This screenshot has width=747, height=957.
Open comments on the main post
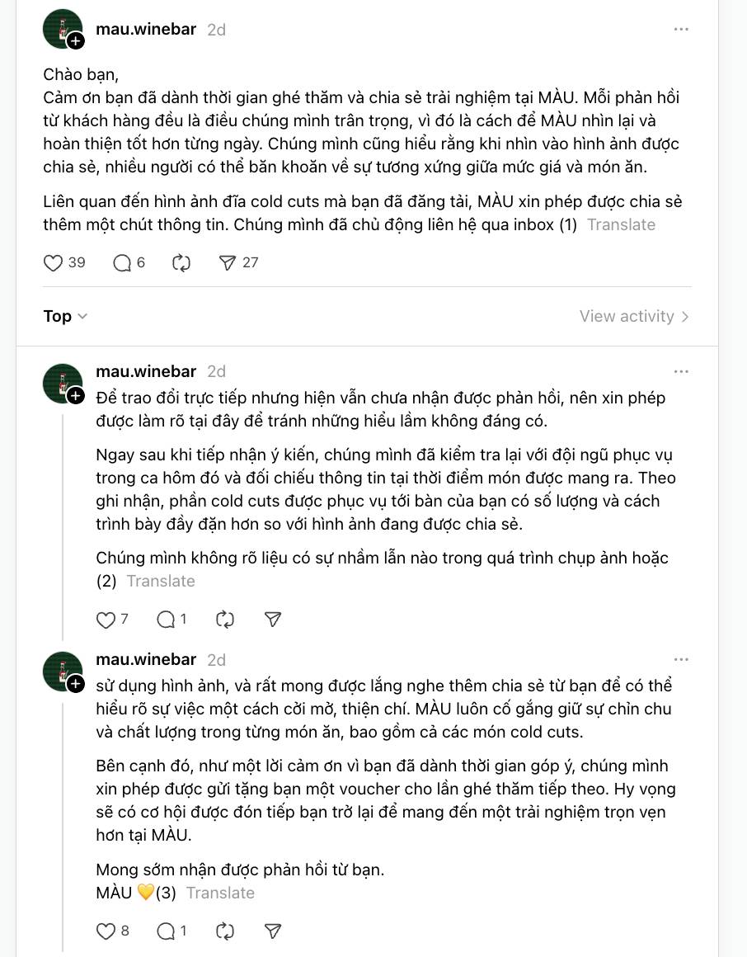tap(122, 263)
